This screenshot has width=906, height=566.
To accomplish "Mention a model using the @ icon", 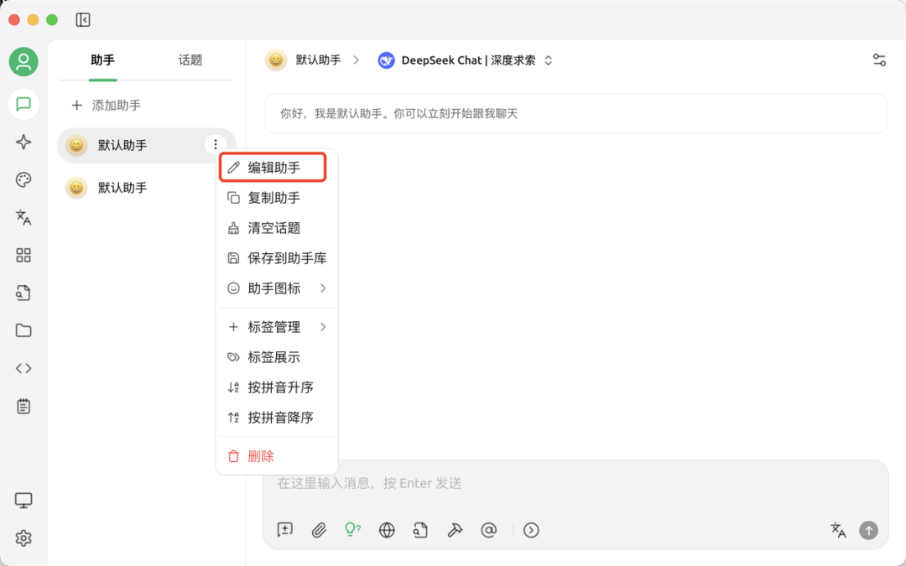I will (489, 530).
